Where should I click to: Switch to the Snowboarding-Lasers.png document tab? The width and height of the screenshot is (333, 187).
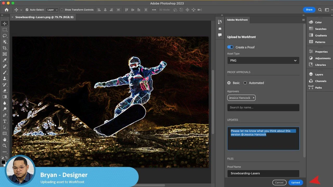(44, 17)
